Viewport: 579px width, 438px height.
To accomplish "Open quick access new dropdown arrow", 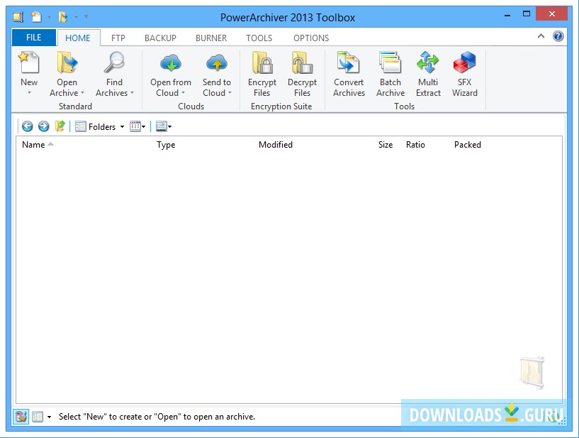I will coord(49,17).
